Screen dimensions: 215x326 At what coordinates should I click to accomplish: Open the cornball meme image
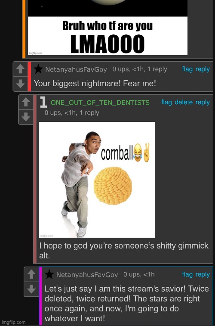(x=97, y=180)
